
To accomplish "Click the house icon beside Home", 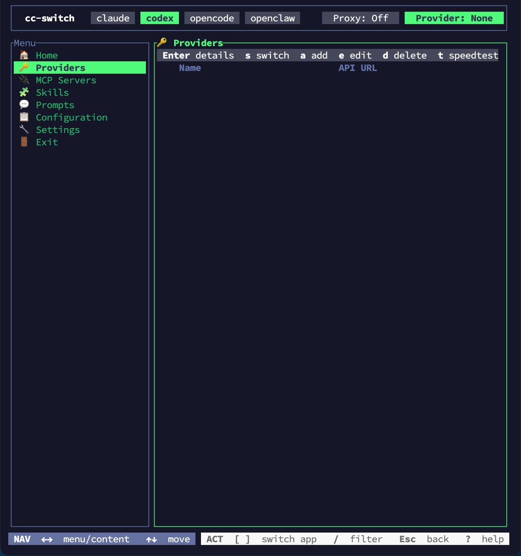I will pyautogui.click(x=24, y=55).
